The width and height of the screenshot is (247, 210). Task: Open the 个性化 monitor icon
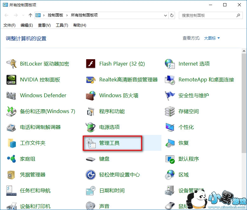170,127
